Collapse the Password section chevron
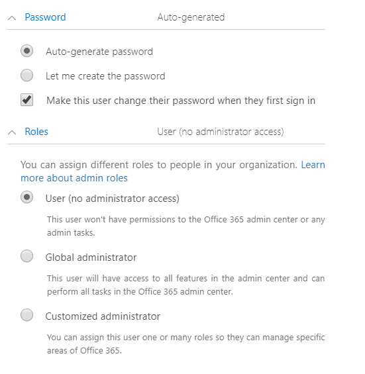This screenshot has height=374, width=365. click(12, 18)
